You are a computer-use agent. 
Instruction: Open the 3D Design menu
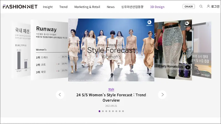157,7
